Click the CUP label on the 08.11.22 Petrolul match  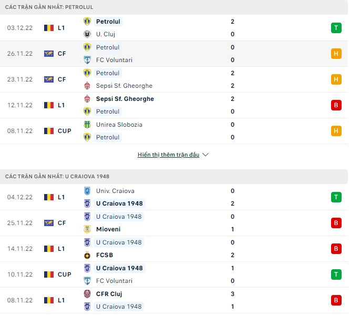[x=65, y=131]
